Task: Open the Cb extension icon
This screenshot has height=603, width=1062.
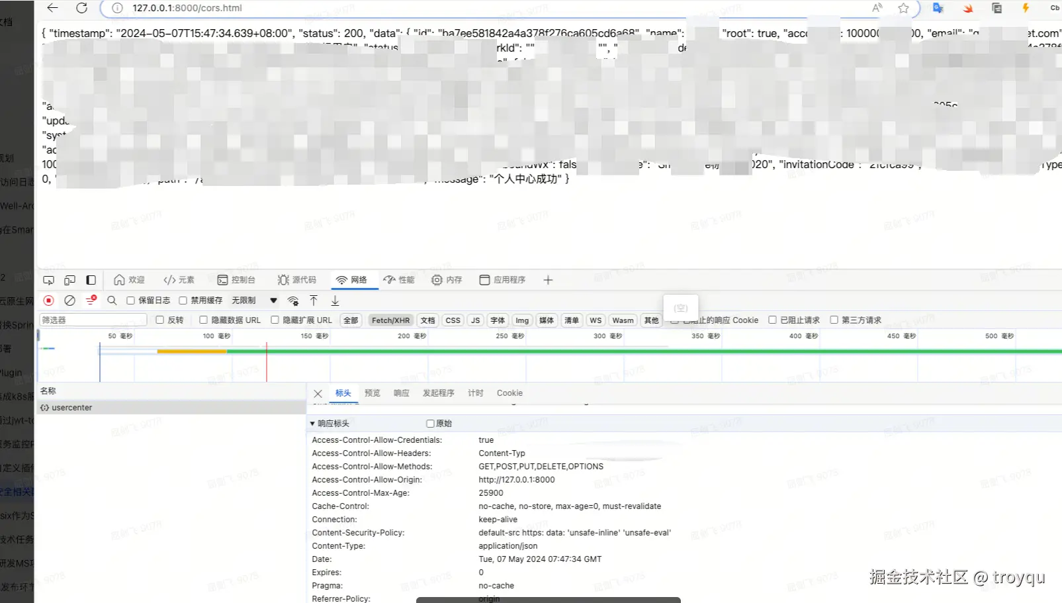Action: [1055, 8]
